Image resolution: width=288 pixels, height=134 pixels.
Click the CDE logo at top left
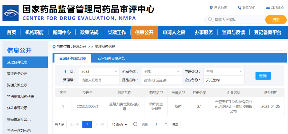click(x=11, y=13)
